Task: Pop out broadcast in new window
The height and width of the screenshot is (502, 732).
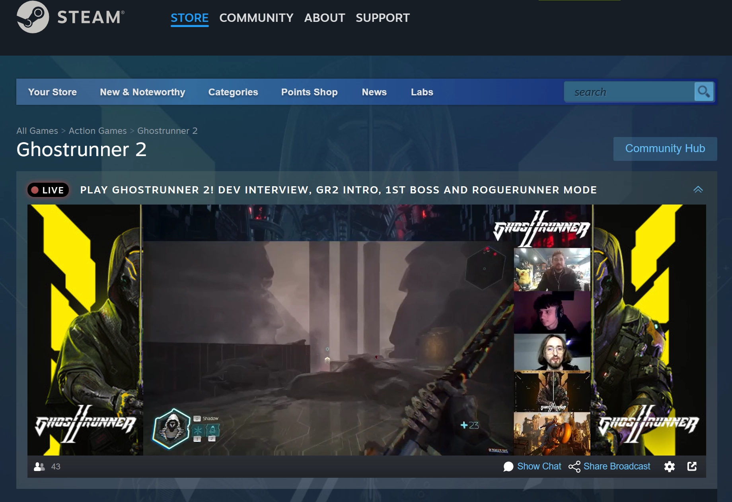Action: coord(692,466)
